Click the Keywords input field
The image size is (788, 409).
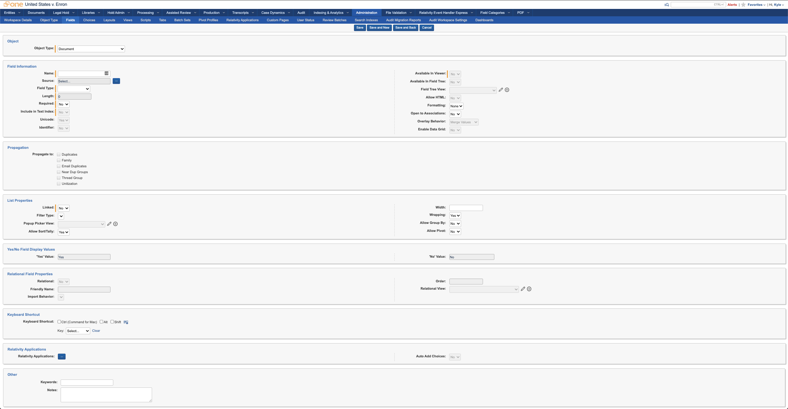pos(87,383)
